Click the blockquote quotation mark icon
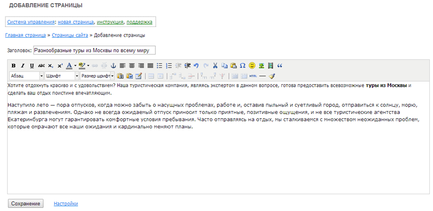 (x=280, y=65)
